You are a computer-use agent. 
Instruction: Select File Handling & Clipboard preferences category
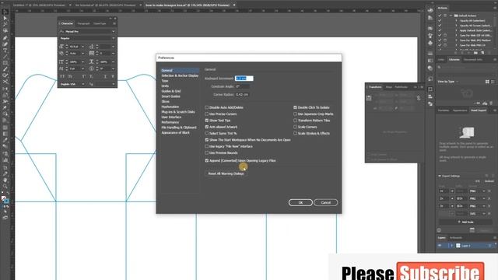click(179, 128)
